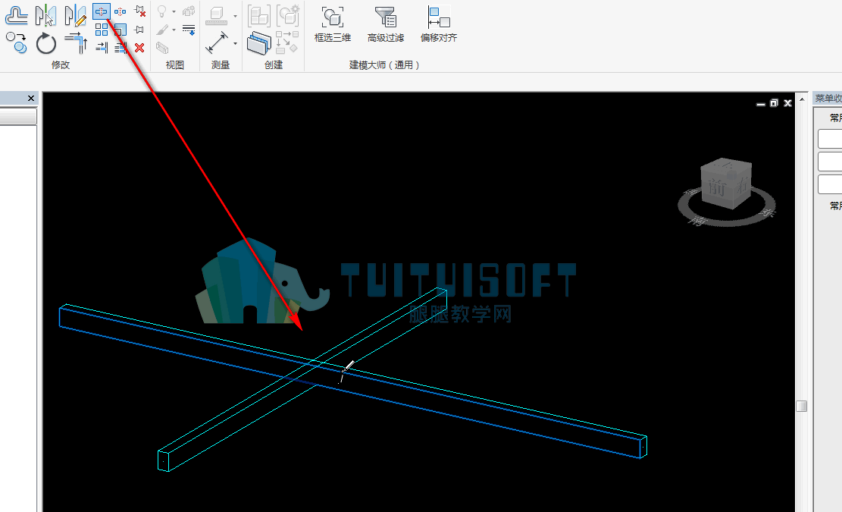Choose the Split with Gap tool

tap(121, 11)
